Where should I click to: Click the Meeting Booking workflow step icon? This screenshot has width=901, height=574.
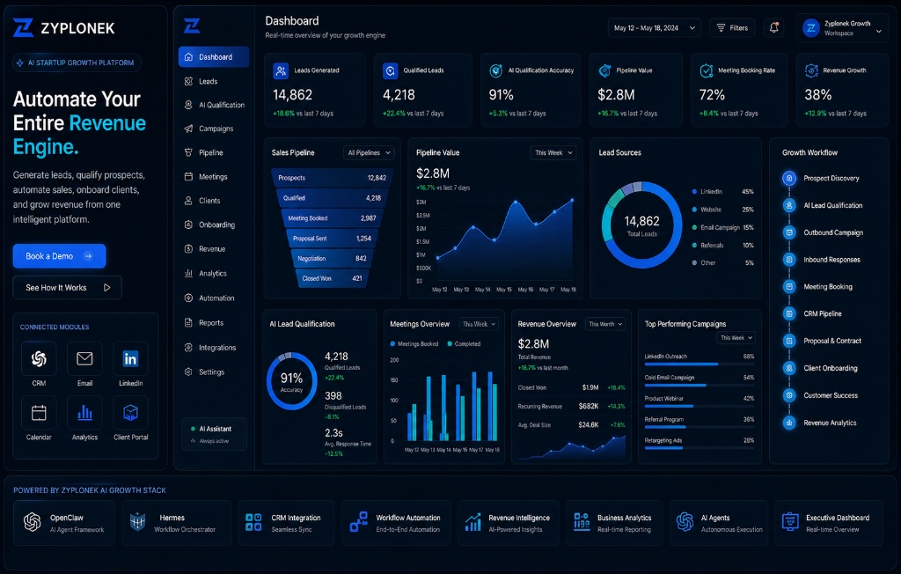click(789, 286)
